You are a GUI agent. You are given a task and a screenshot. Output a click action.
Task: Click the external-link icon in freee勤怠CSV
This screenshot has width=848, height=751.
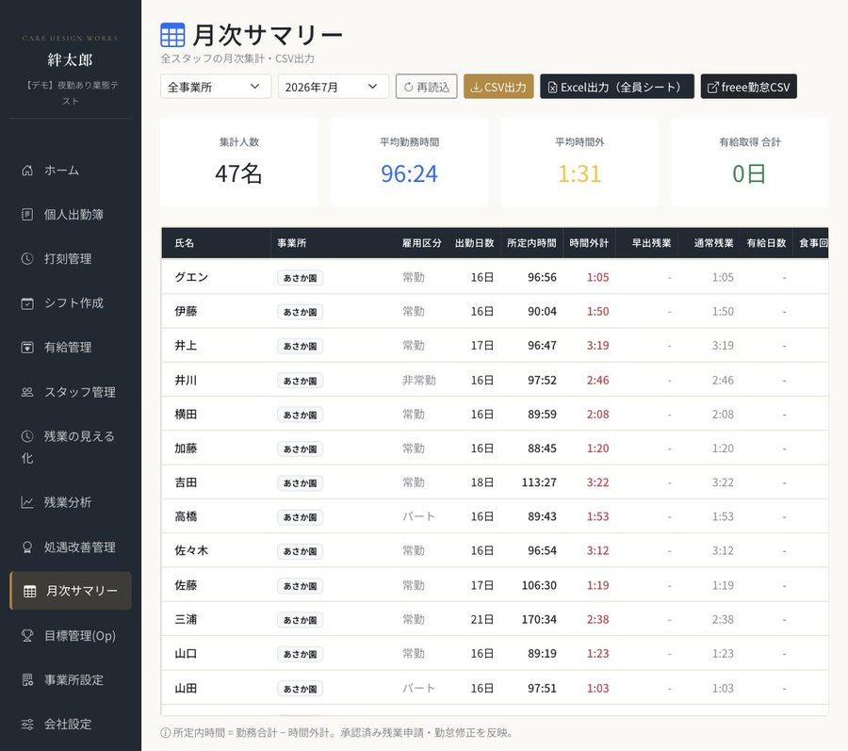pyautogui.click(x=713, y=87)
